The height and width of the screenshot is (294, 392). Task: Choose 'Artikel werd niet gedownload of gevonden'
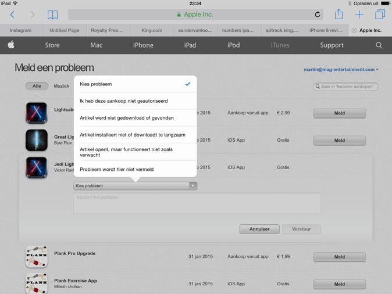click(x=136, y=118)
